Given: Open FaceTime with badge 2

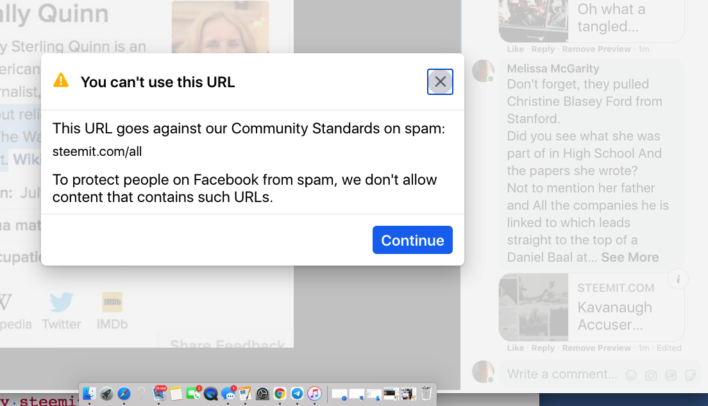Looking at the screenshot, I should point(193,393).
